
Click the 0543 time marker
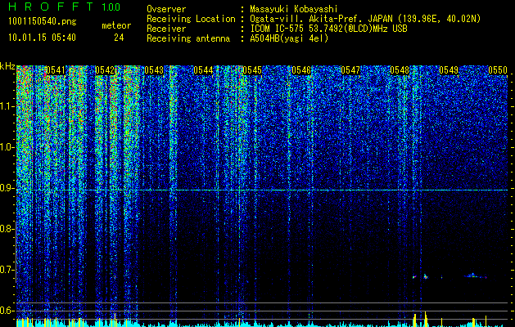154,70
